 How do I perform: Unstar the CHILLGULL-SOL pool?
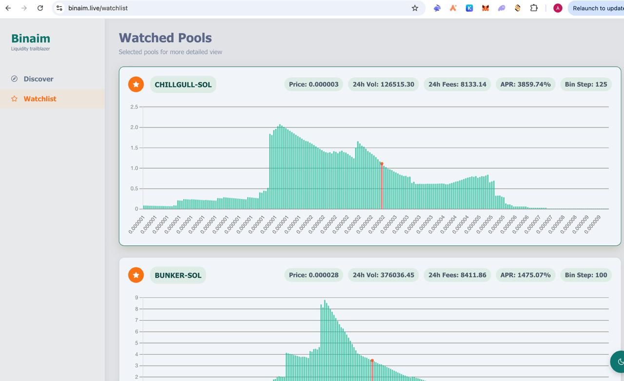(136, 84)
